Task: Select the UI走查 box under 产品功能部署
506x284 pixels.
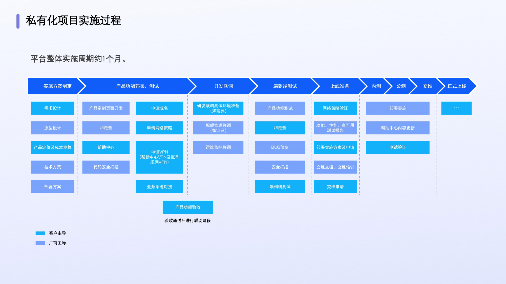Action: (106, 128)
